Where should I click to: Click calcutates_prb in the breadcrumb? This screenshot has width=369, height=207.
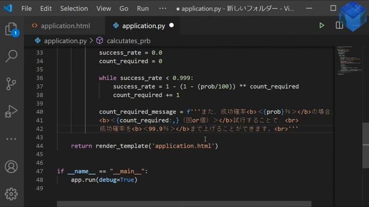pyautogui.click(x=129, y=41)
